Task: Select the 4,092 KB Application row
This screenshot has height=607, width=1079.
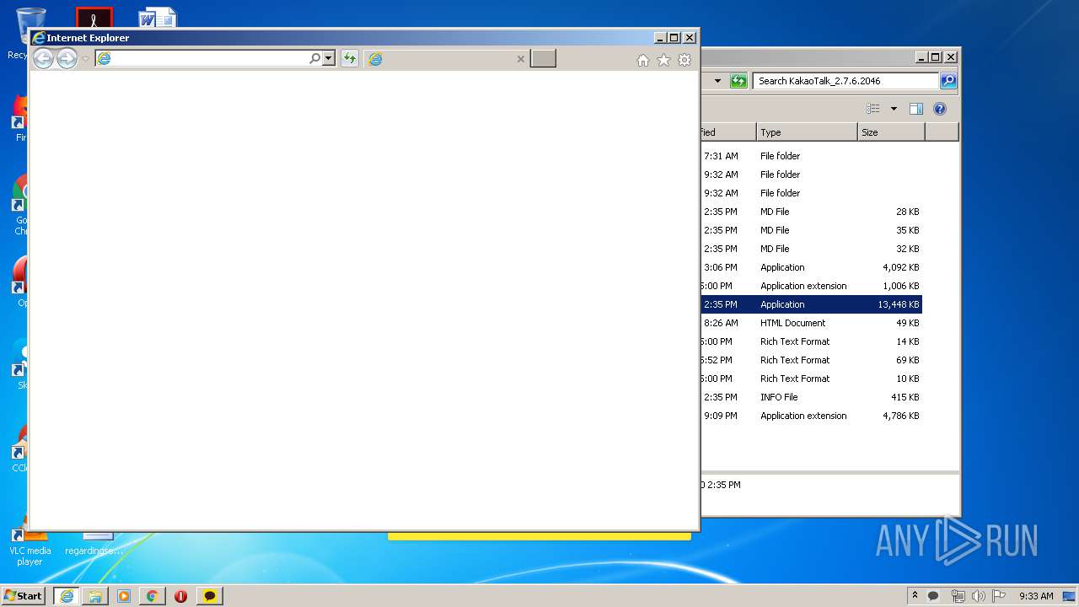Action: [x=812, y=267]
